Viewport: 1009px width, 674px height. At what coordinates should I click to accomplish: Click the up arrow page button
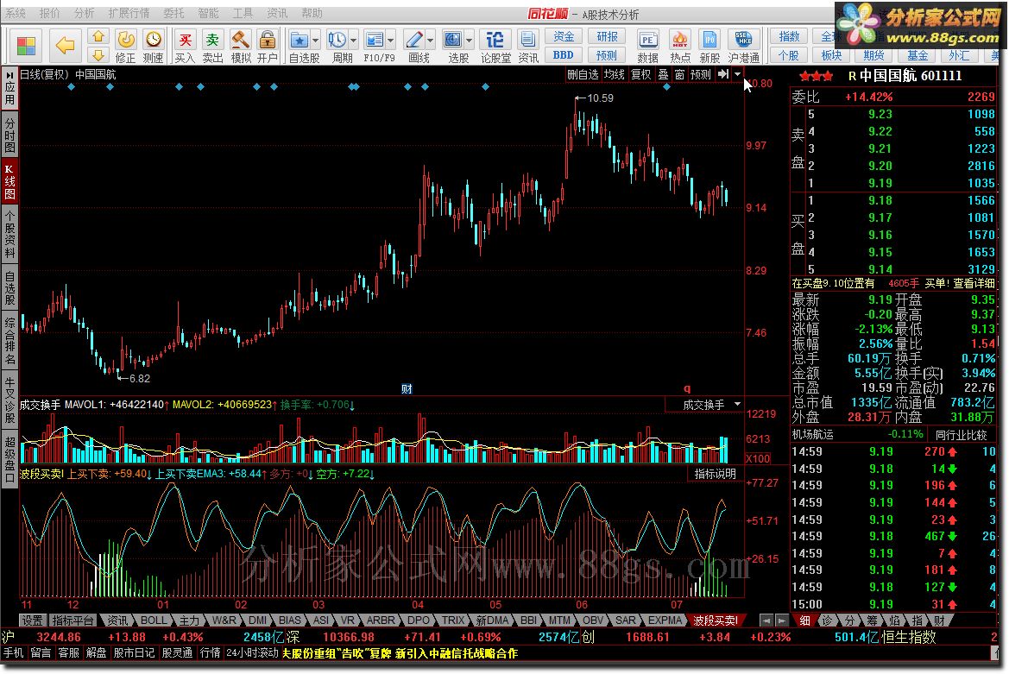point(98,36)
